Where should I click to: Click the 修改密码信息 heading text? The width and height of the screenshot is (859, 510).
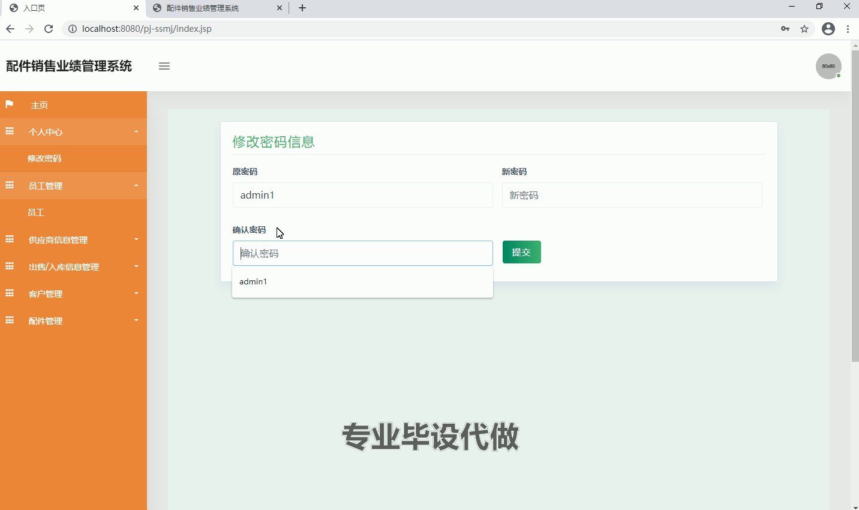[274, 142]
